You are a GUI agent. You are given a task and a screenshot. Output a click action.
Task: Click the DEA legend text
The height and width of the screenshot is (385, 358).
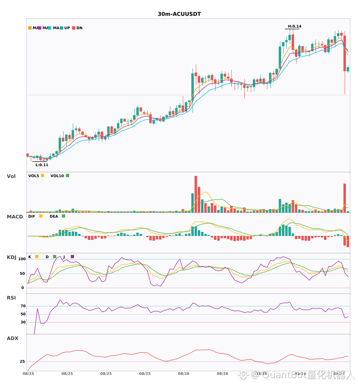coord(54,216)
